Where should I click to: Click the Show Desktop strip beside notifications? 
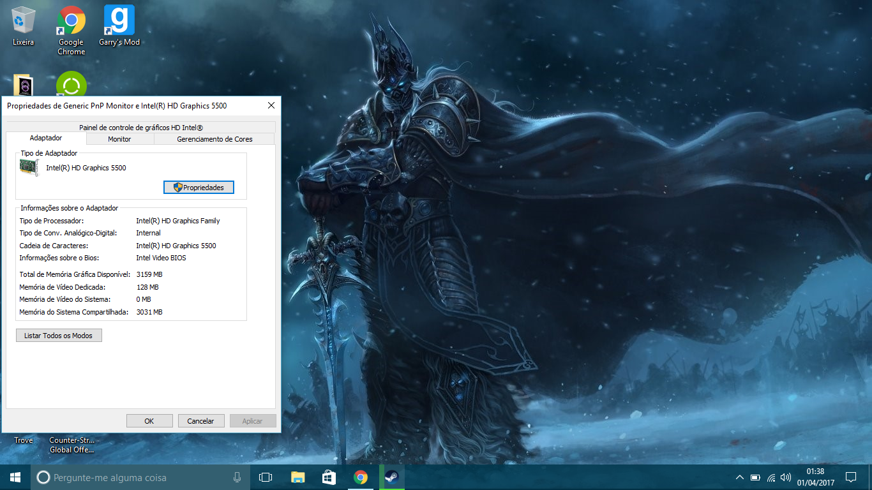[869, 477]
